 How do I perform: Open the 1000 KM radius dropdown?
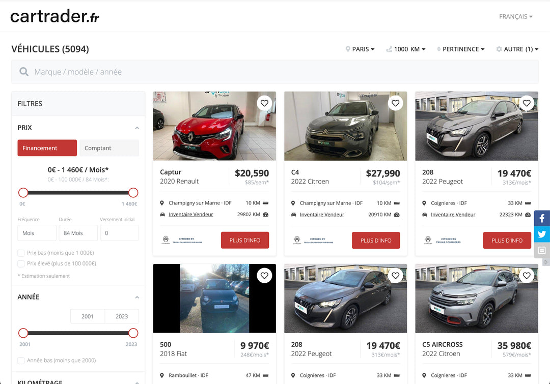coord(406,49)
